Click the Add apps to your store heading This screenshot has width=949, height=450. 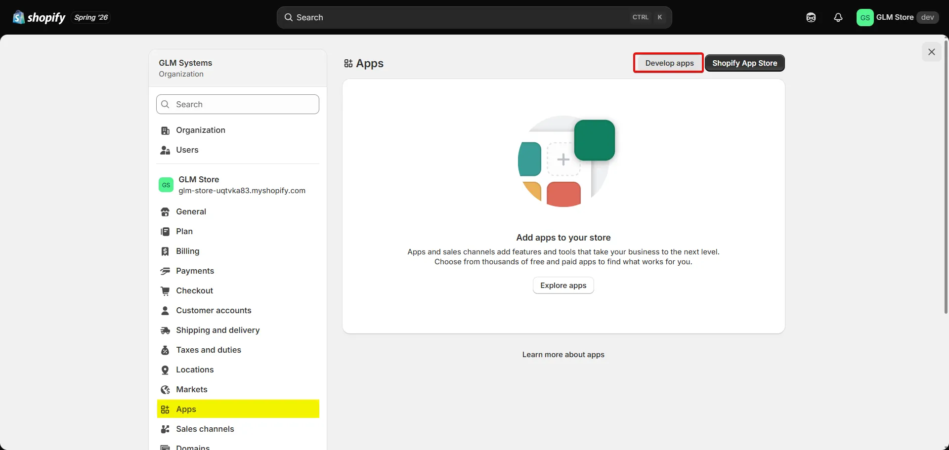(x=563, y=238)
